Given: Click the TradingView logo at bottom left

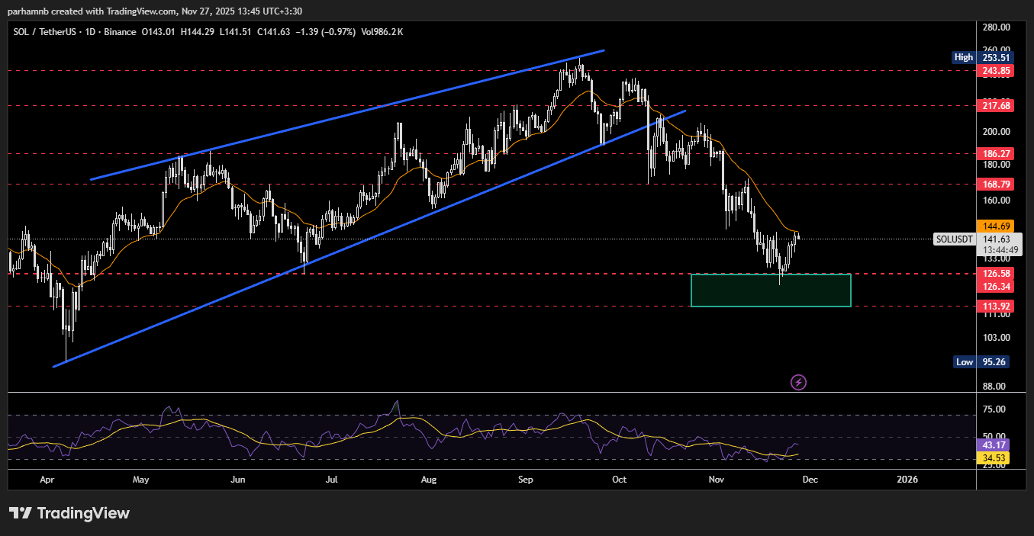Looking at the screenshot, I should pos(69,513).
